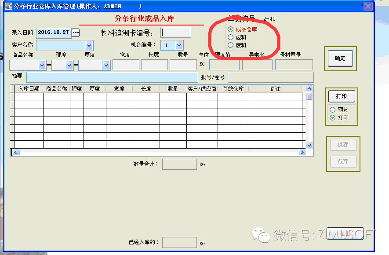The image size is (389, 255).
Task: Choose the 边料 radio option
Action: pos(231,37)
